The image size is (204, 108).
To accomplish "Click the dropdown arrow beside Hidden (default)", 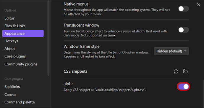I will pyautogui.click(x=185, y=51).
